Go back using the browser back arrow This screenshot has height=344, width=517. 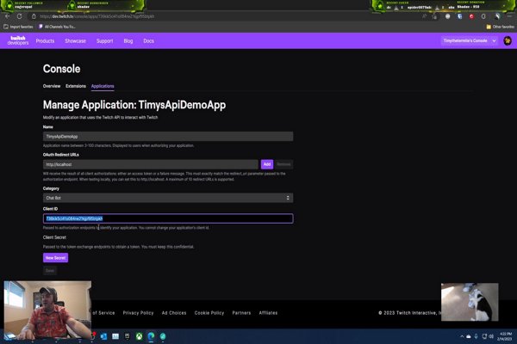pyautogui.click(x=7, y=16)
